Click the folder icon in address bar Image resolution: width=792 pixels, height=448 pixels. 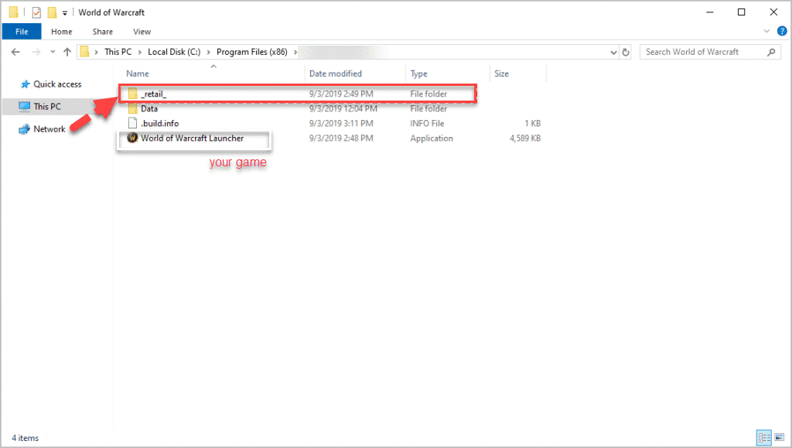point(84,52)
